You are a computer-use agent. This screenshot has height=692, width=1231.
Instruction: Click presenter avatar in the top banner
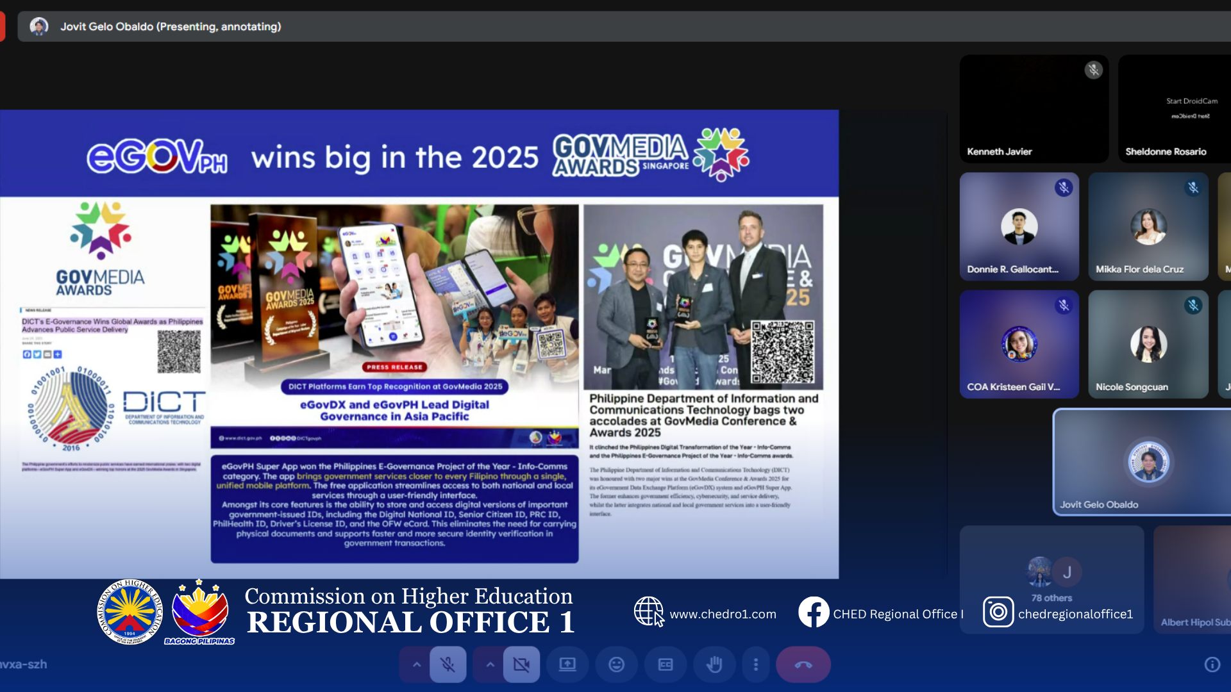[39, 26]
